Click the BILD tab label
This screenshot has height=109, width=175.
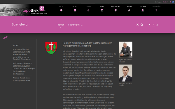[x=61, y=6]
